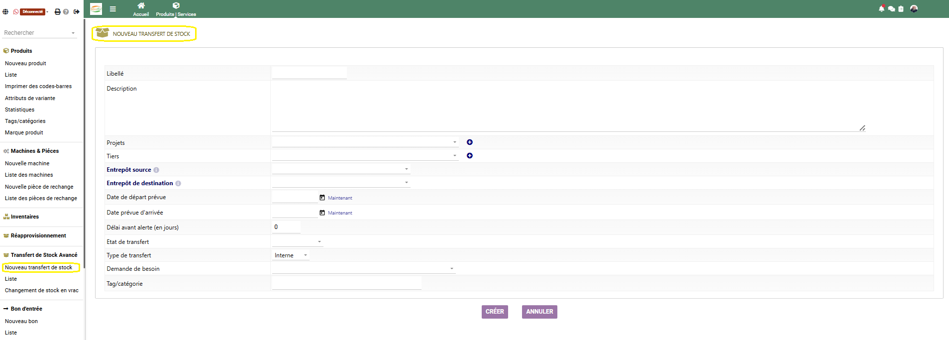Open help via question mark icon
Image resolution: width=949 pixels, height=340 pixels.
coord(66,11)
